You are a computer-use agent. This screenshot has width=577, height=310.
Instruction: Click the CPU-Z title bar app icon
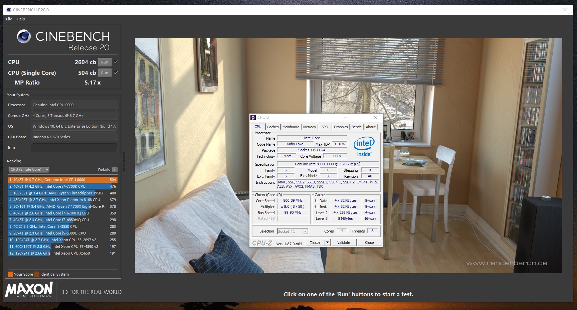coord(253,118)
